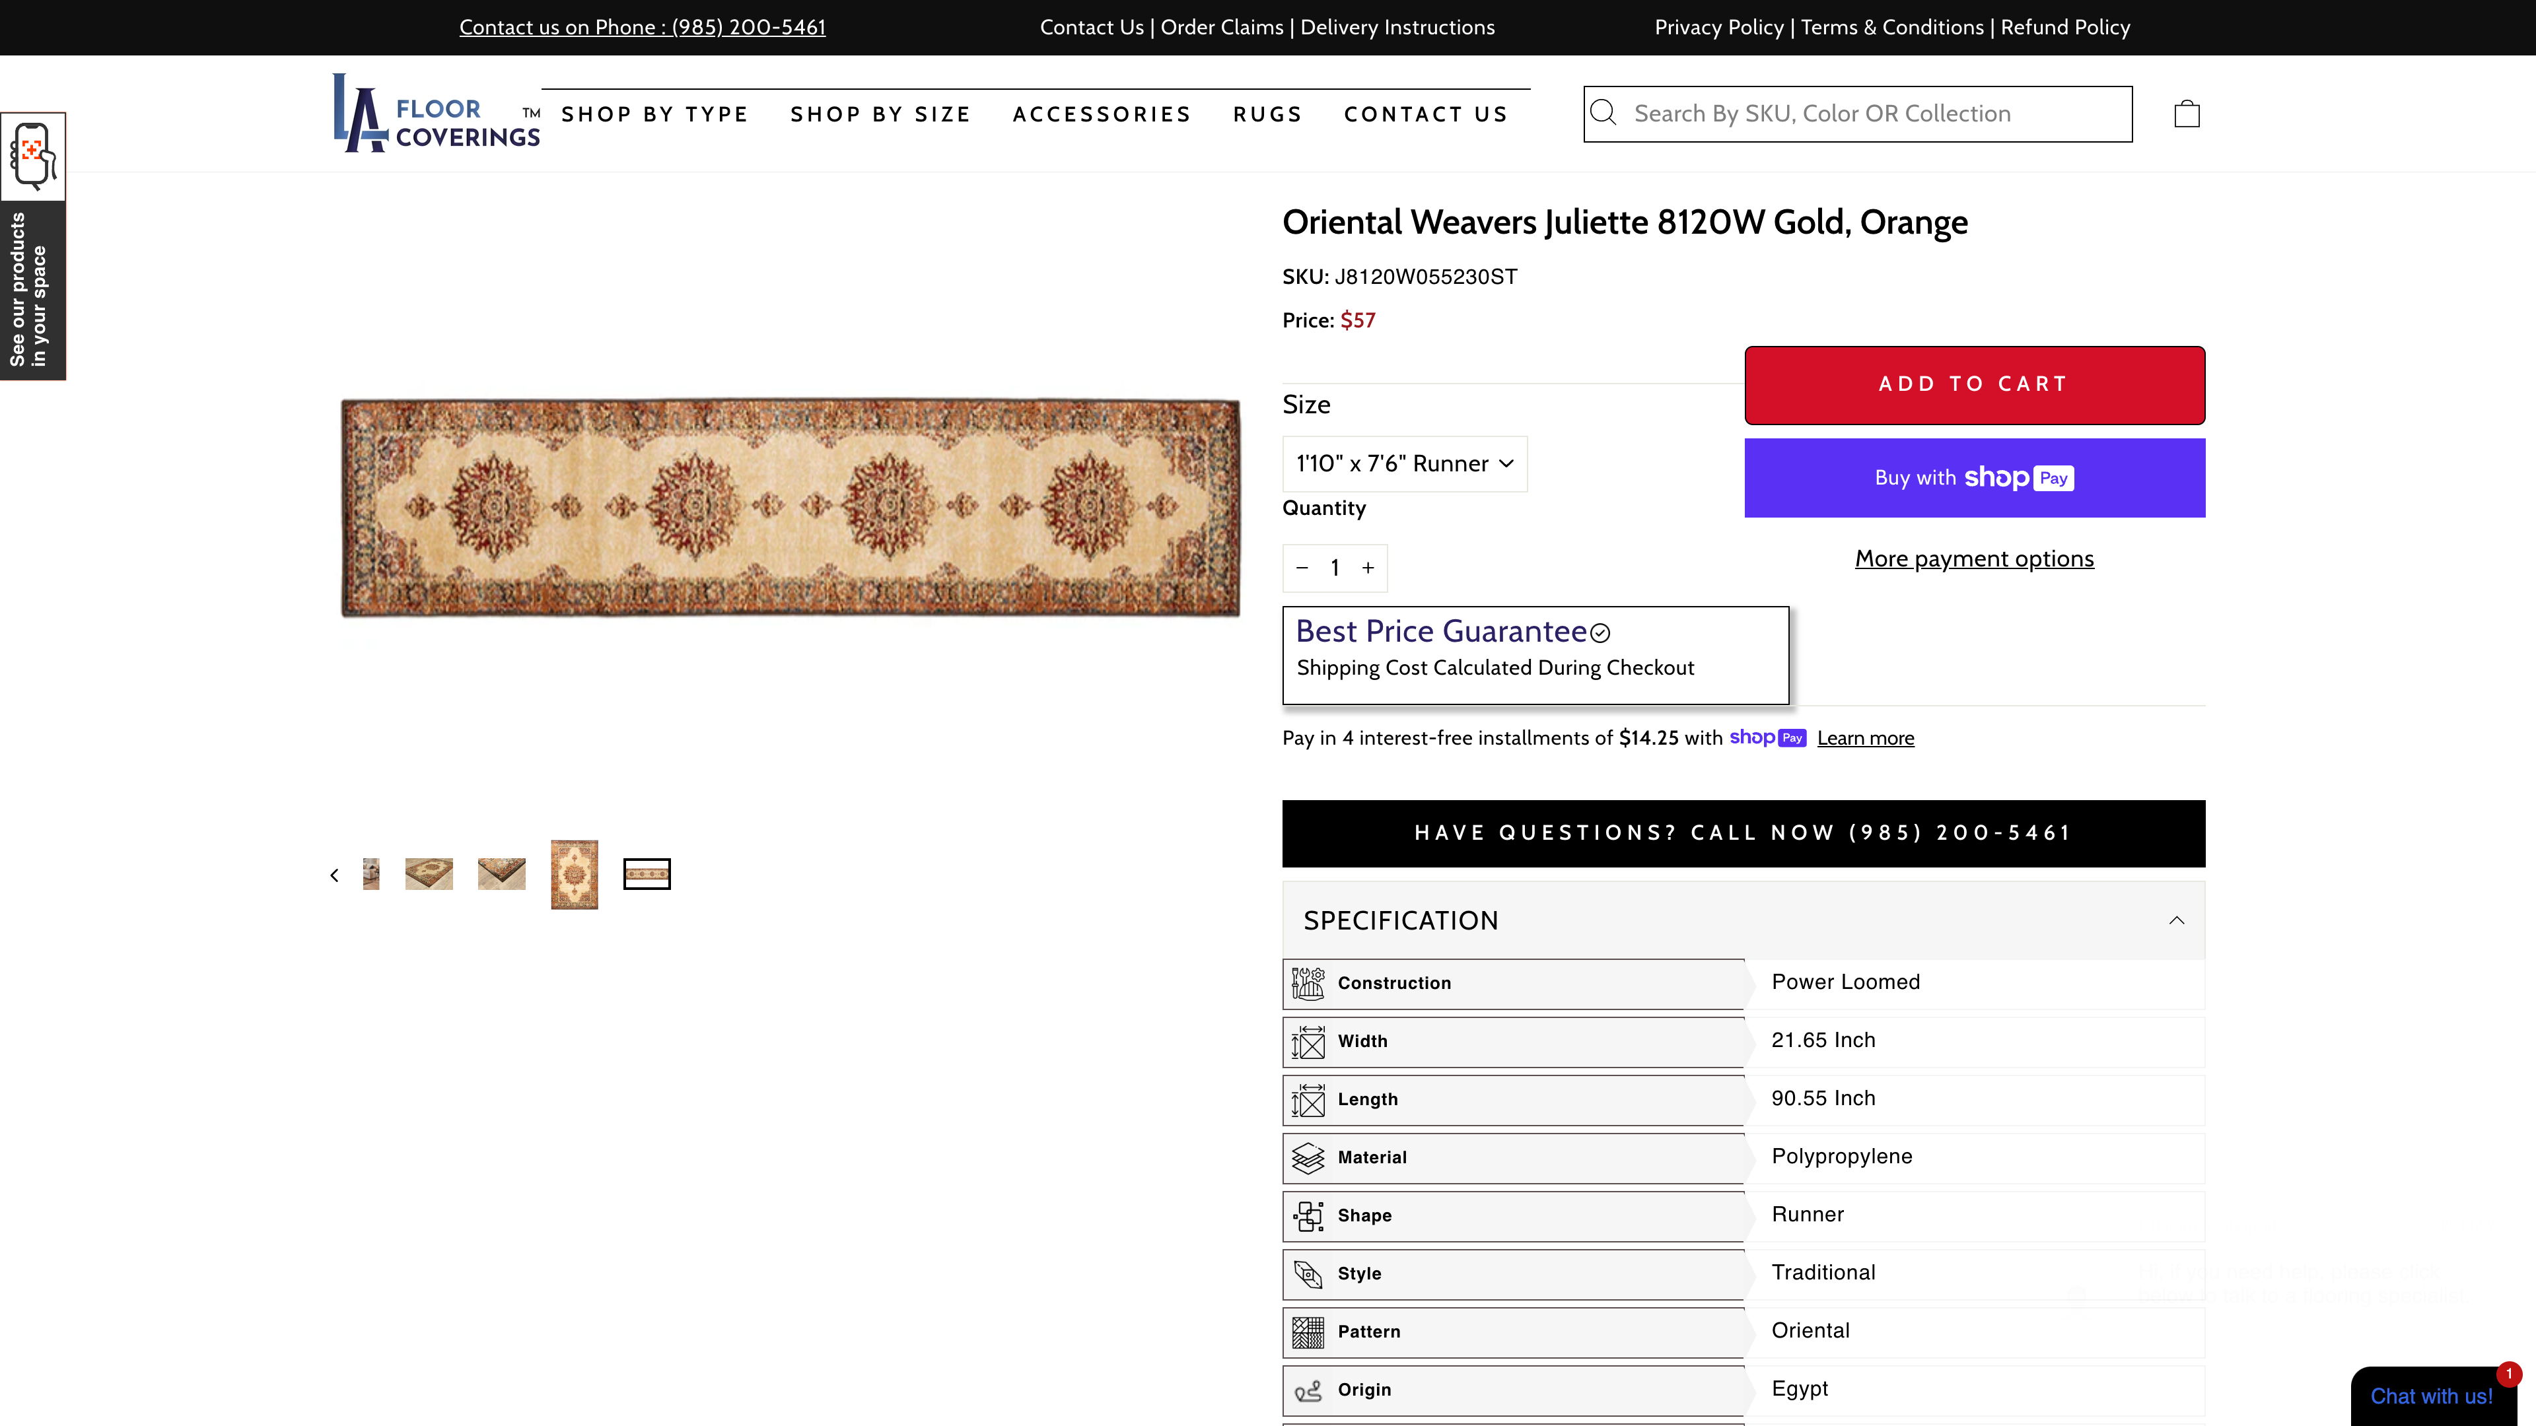Viewport: 2536px width, 1426px height.
Task: Open the RUGS menu item
Action: click(x=1267, y=113)
